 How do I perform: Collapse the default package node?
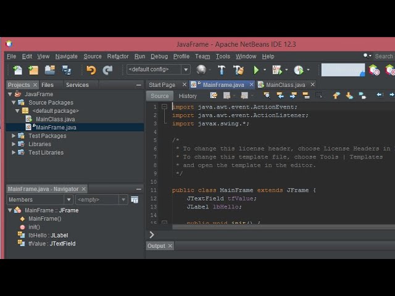click(x=17, y=111)
